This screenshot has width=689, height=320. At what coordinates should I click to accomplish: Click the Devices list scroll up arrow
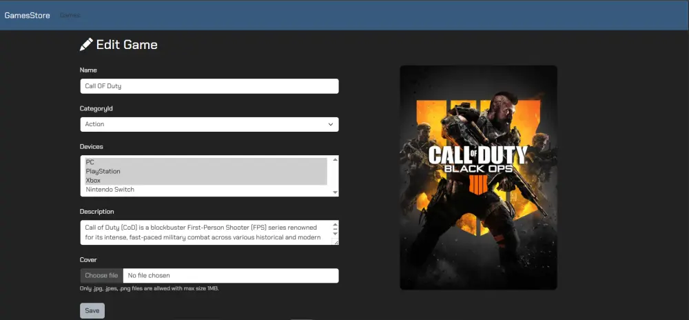(x=336, y=159)
